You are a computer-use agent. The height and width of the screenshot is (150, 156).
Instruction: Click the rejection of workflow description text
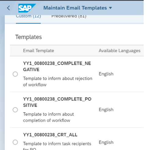(x=58, y=82)
